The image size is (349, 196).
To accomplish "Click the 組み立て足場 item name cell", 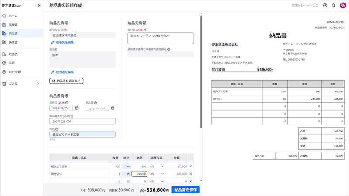I will (79, 166).
